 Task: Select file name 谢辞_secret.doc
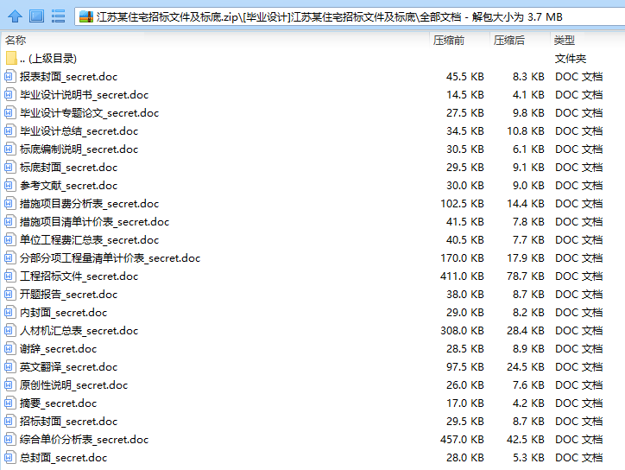[x=58, y=349]
